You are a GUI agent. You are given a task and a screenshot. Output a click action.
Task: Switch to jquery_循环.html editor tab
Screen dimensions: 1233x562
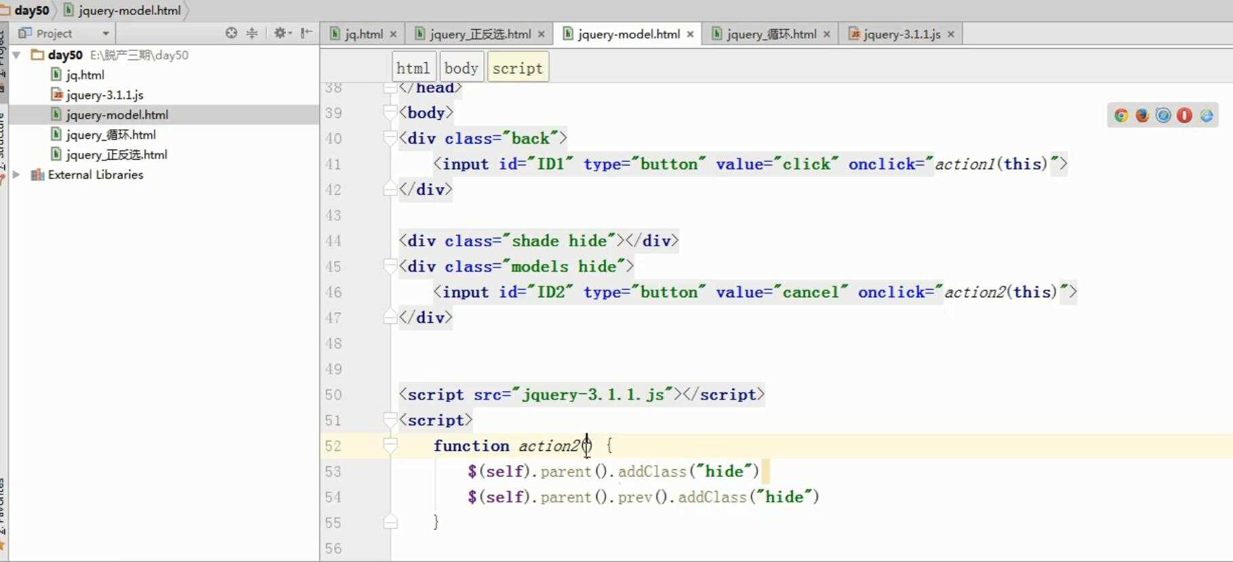pos(771,34)
